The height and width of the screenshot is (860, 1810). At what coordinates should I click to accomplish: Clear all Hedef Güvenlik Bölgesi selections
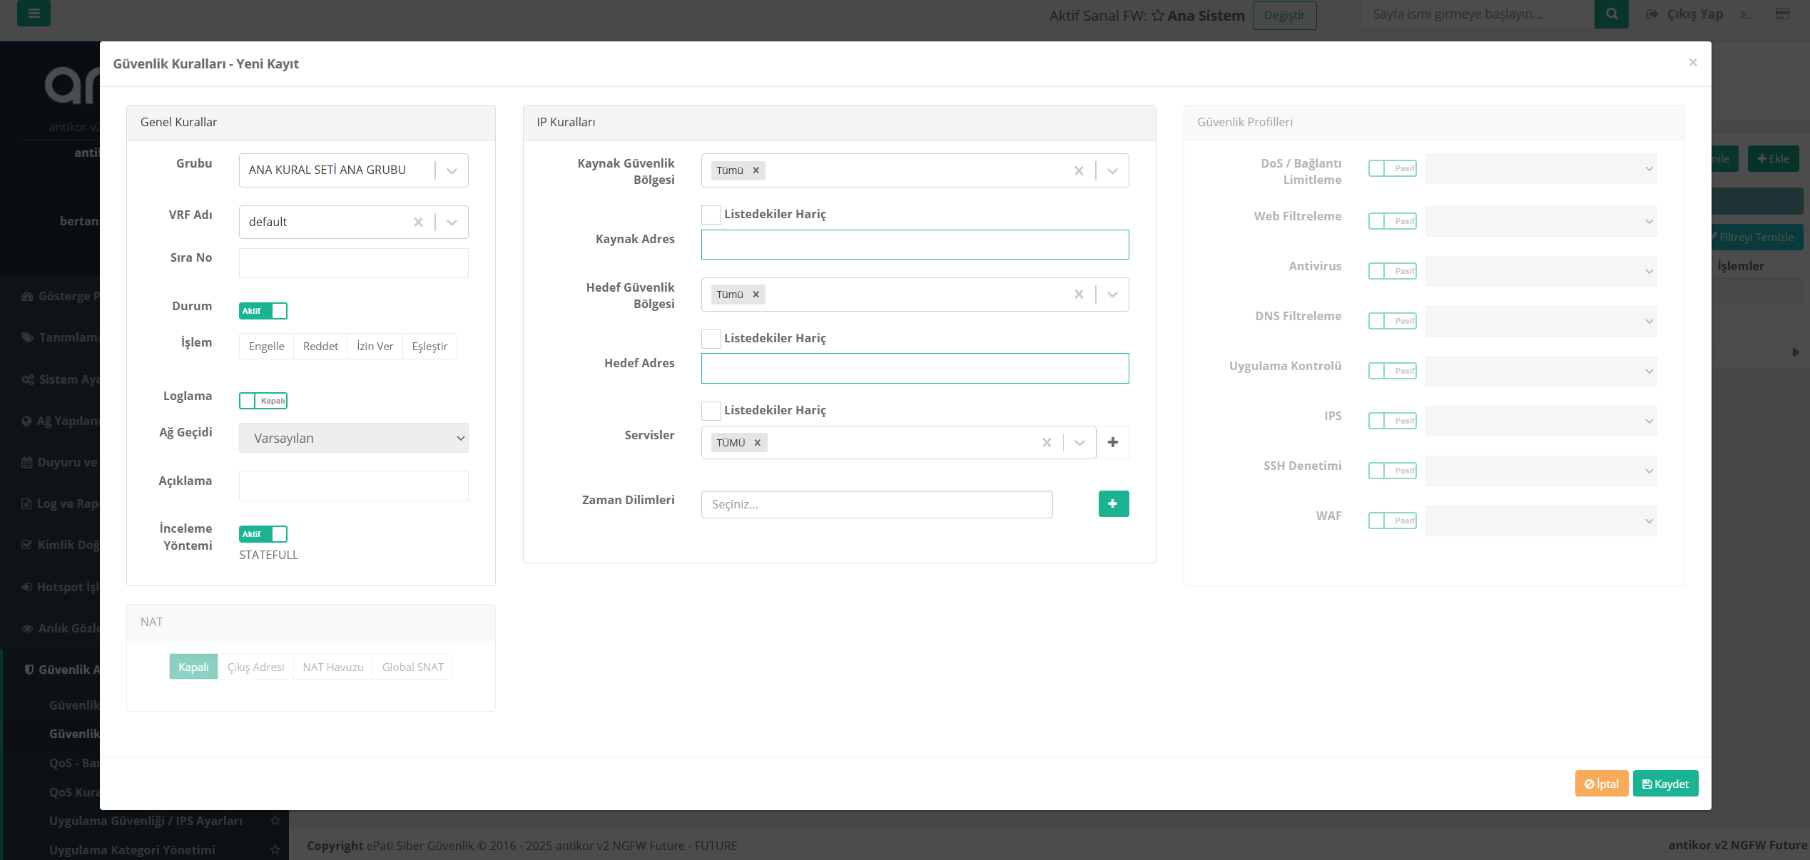pos(1079,295)
